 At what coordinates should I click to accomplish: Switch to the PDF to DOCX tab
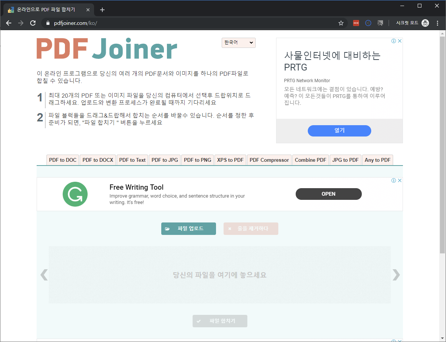98,160
